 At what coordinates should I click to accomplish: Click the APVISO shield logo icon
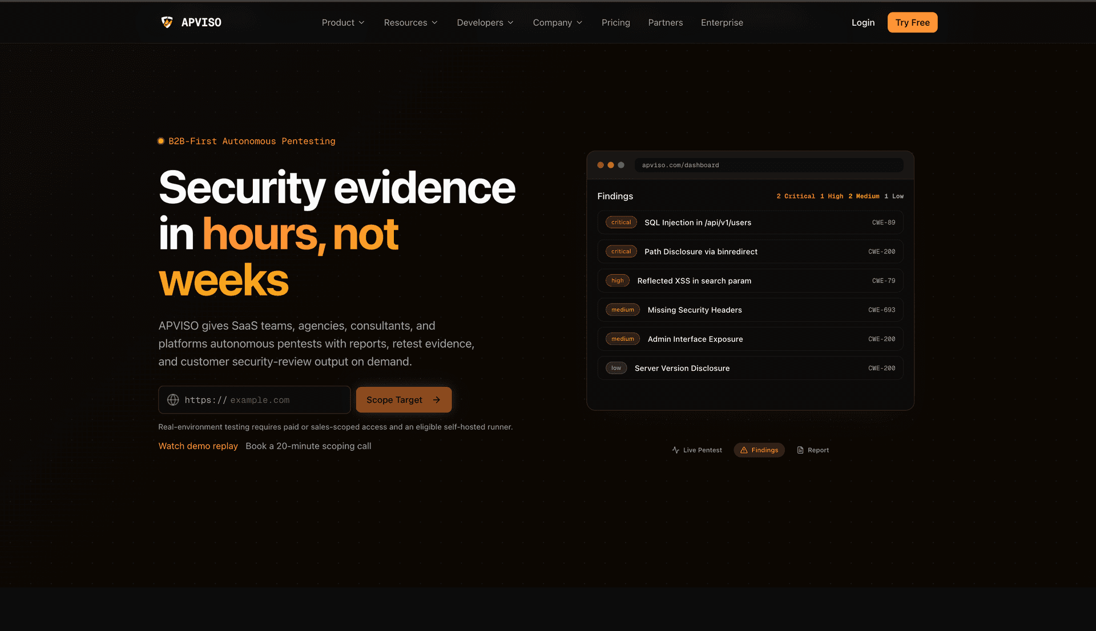click(167, 22)
